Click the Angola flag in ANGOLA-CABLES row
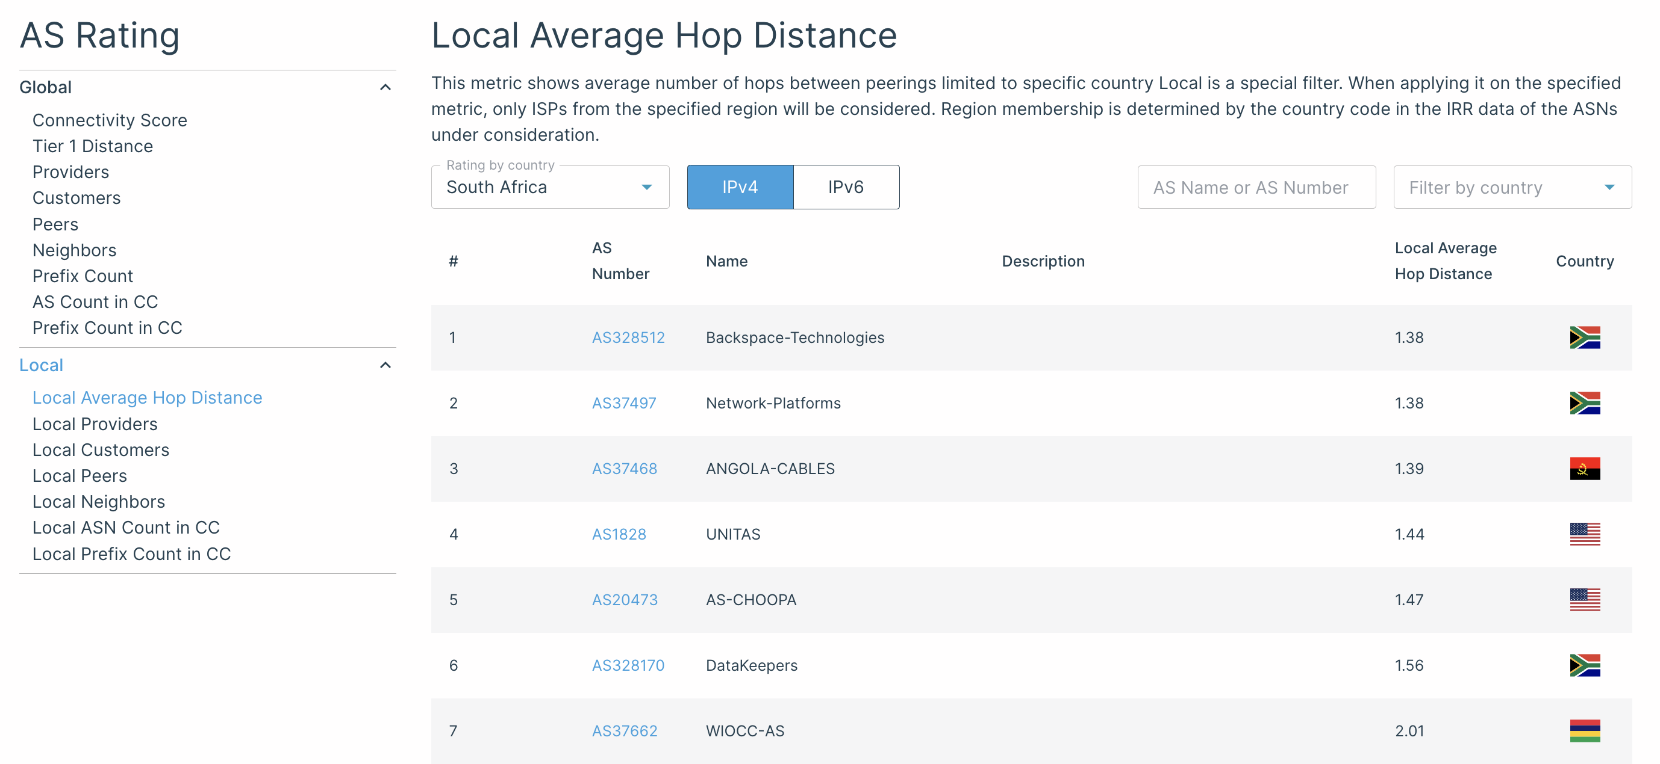 (1585, 469)
